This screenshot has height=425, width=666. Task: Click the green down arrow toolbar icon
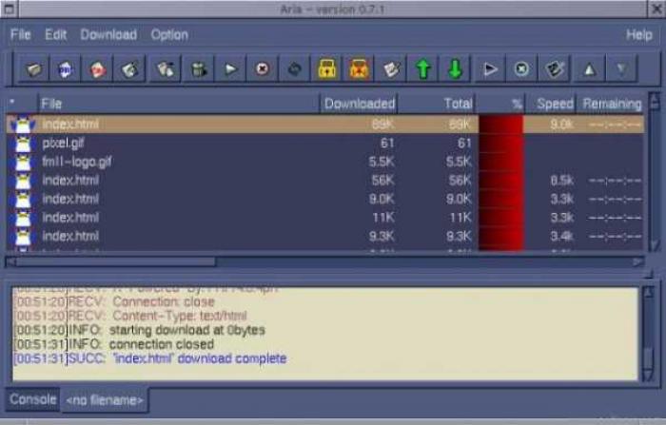coord(455,68)
